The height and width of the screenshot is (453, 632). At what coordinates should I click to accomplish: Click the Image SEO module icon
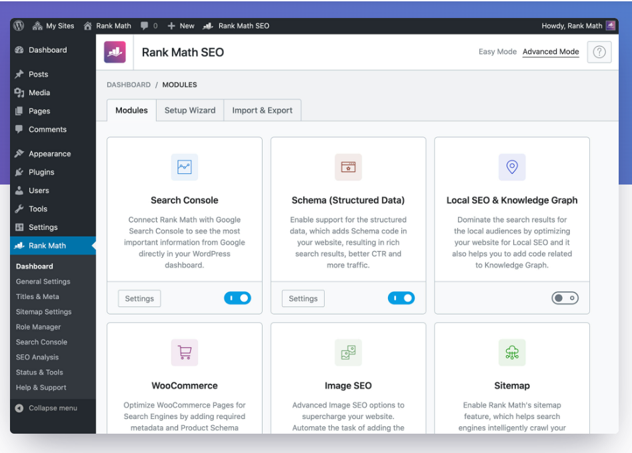tap(348, 352)
